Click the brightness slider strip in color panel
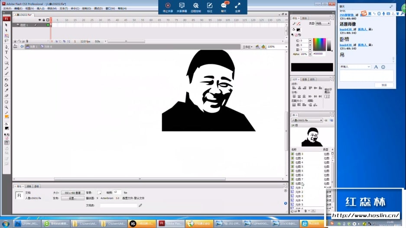This screenshot has width=406, height=228. coord(329,45)
